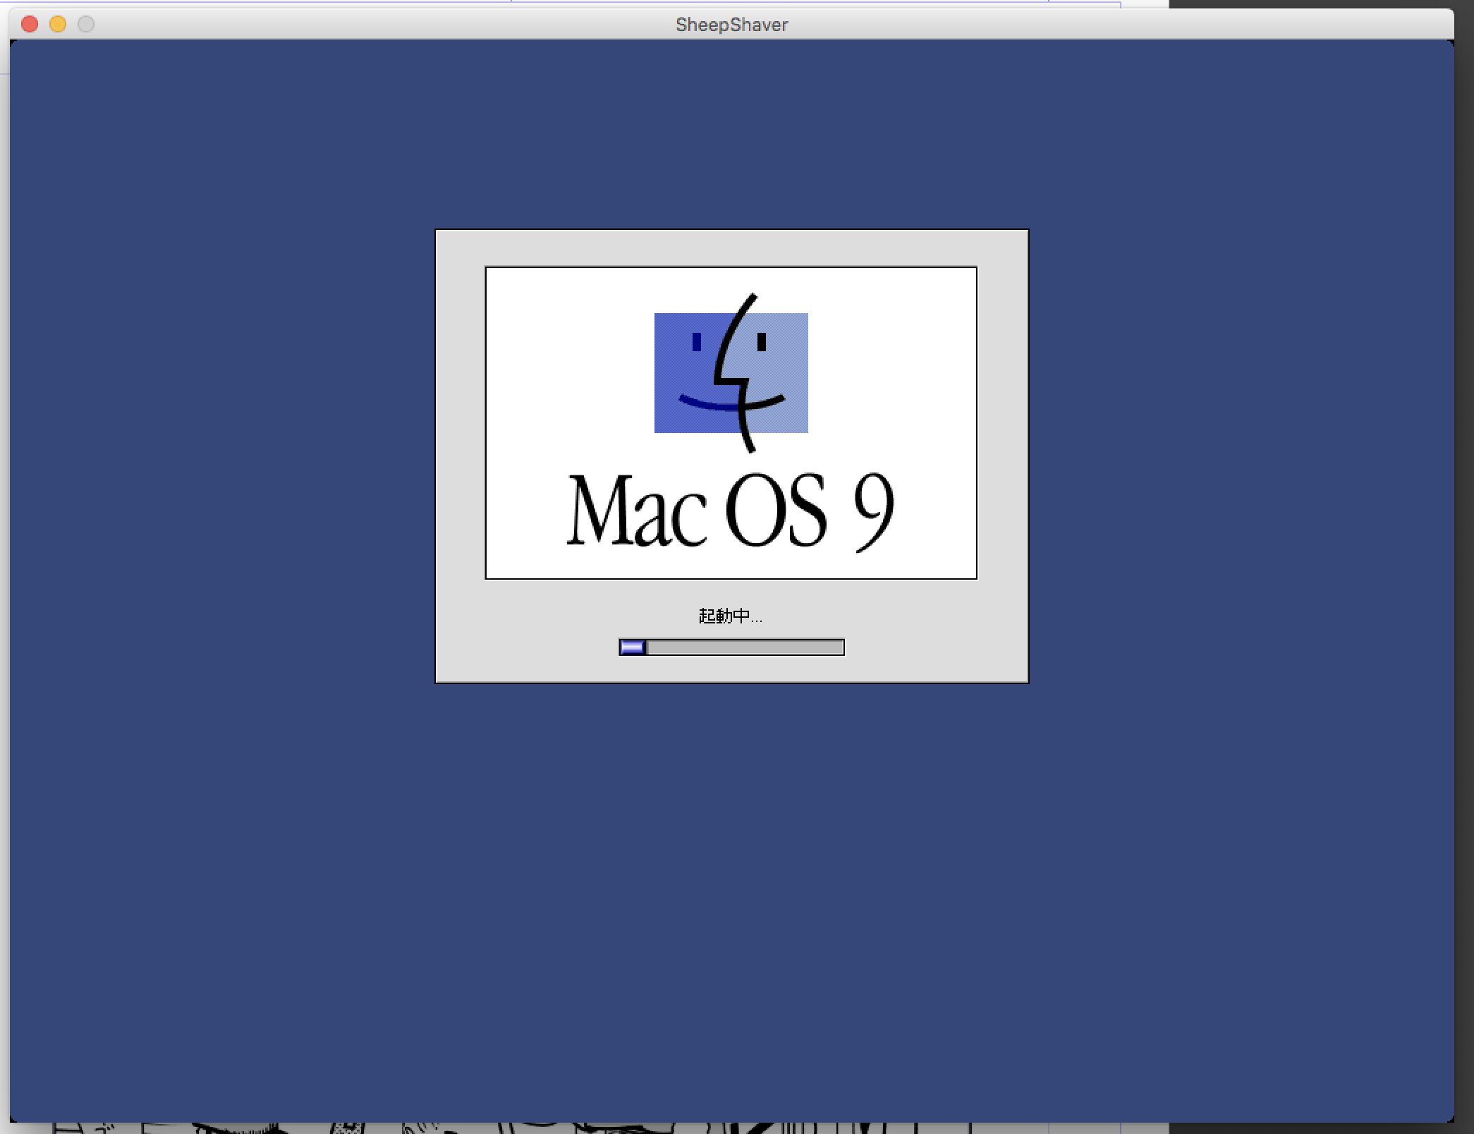Minimize the SheepShaver window with yellow button
1474x1134 pixels.
point(58,25)
